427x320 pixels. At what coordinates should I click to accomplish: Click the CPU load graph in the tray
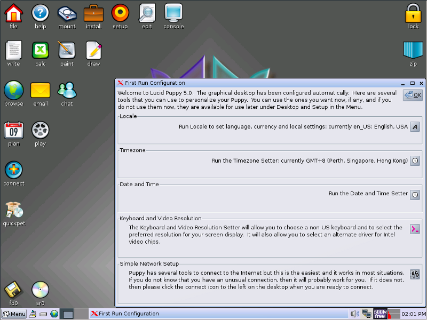(x=394, y=314)
